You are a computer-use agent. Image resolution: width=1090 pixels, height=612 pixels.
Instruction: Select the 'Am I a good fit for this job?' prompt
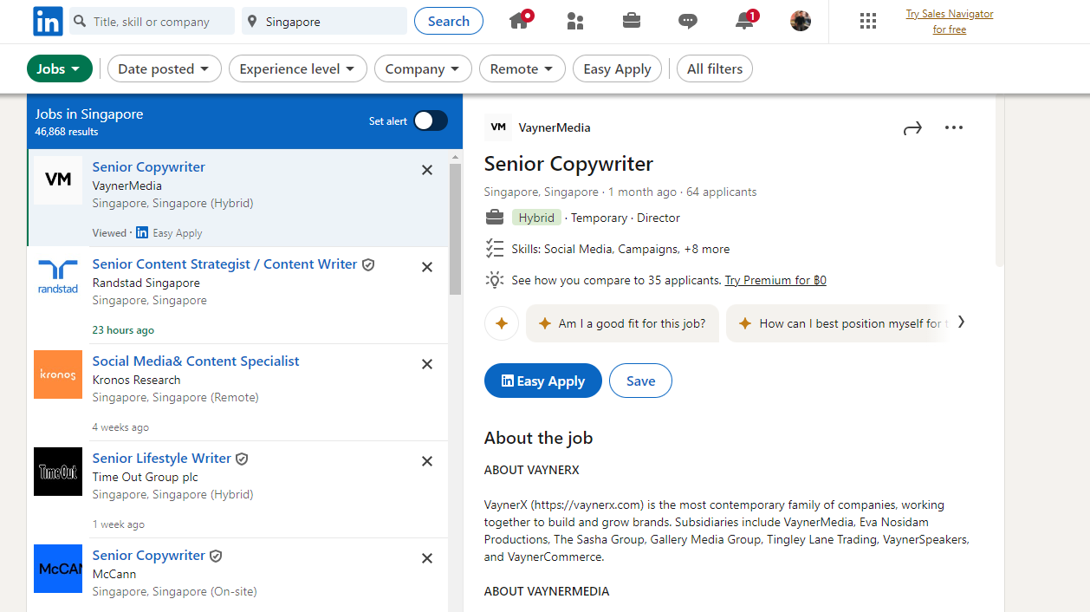pyautogui.click(x=623, y=323)
